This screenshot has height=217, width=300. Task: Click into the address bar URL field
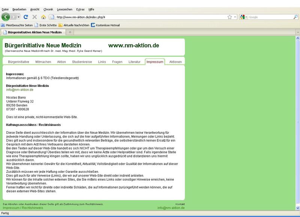pyautogui.click(x=139, y=17)
